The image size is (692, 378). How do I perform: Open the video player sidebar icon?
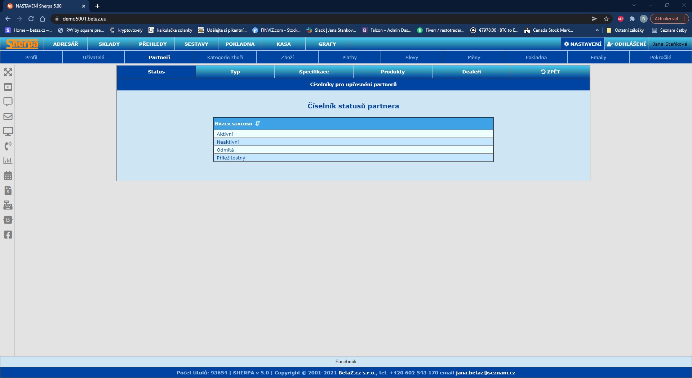click(8, 87)
